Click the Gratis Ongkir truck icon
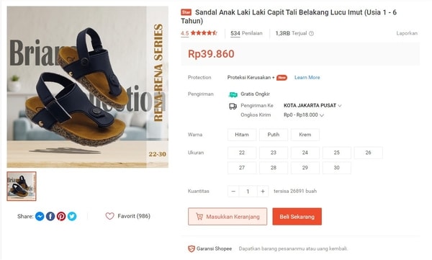The image size is (432, 260). 233,94
